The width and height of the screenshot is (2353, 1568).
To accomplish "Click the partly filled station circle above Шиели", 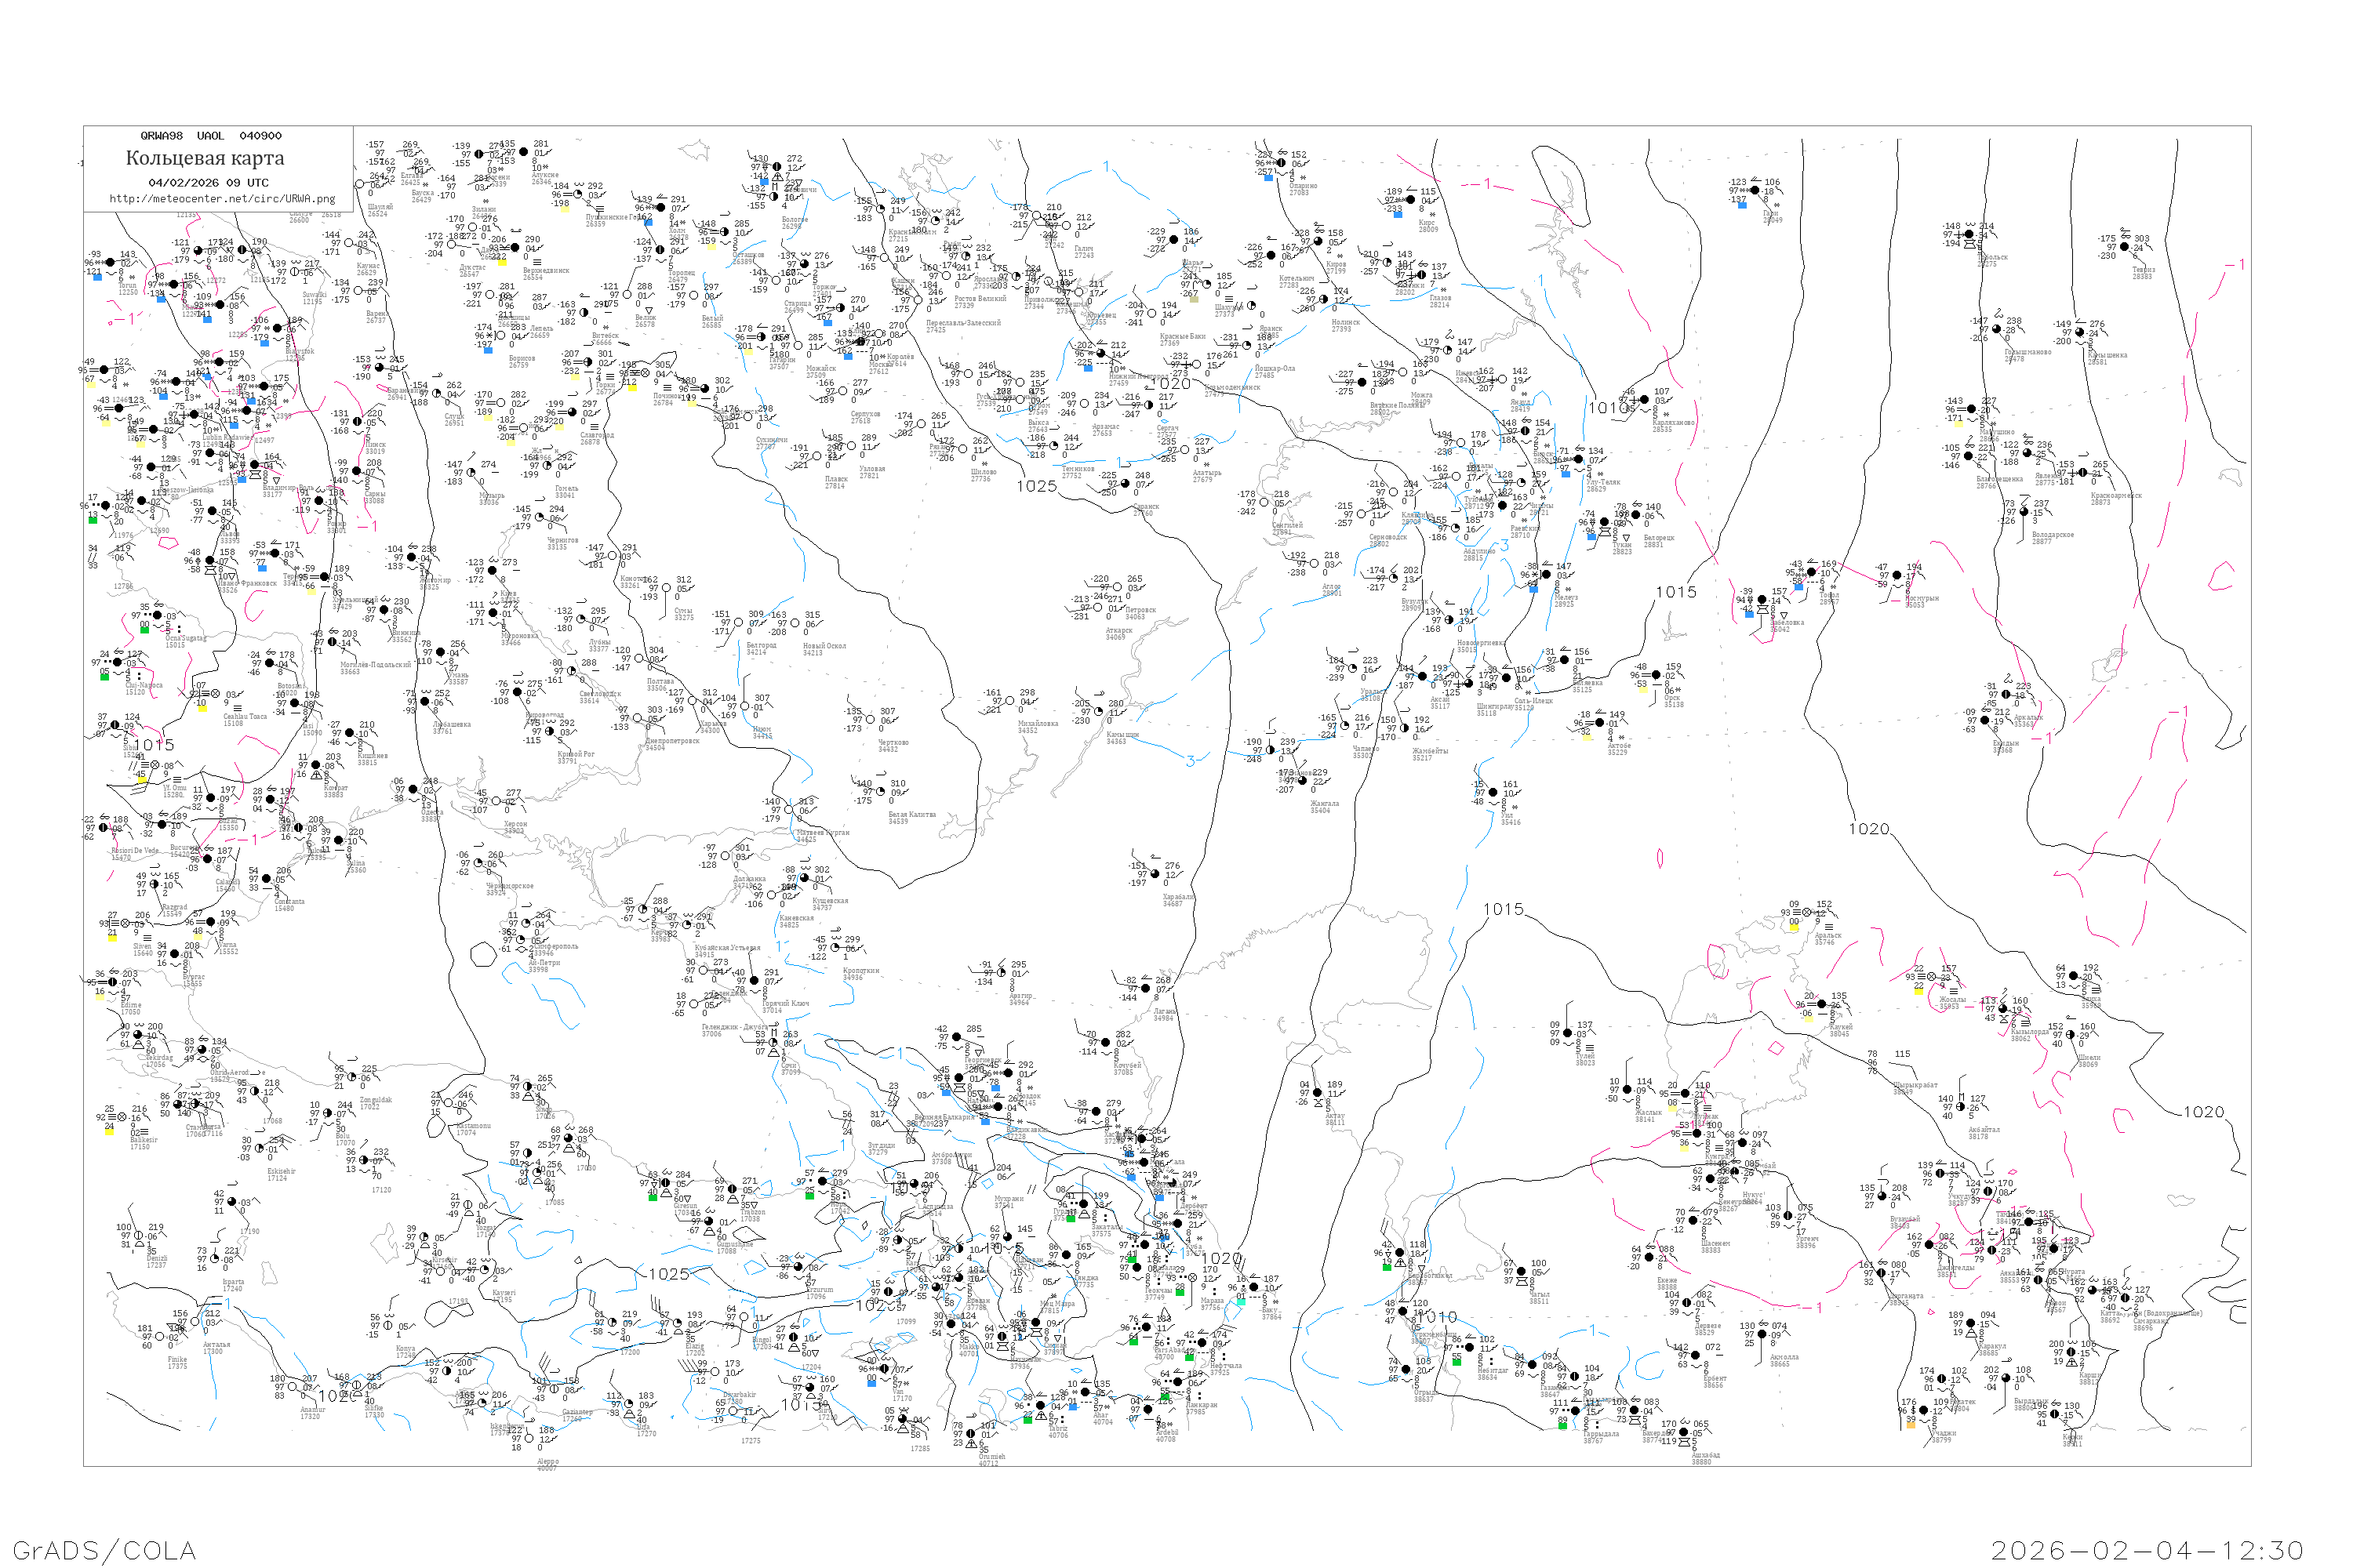I will 2070,1035.
